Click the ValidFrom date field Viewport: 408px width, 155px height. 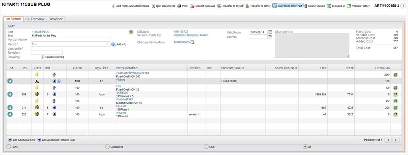coord(259,32)
